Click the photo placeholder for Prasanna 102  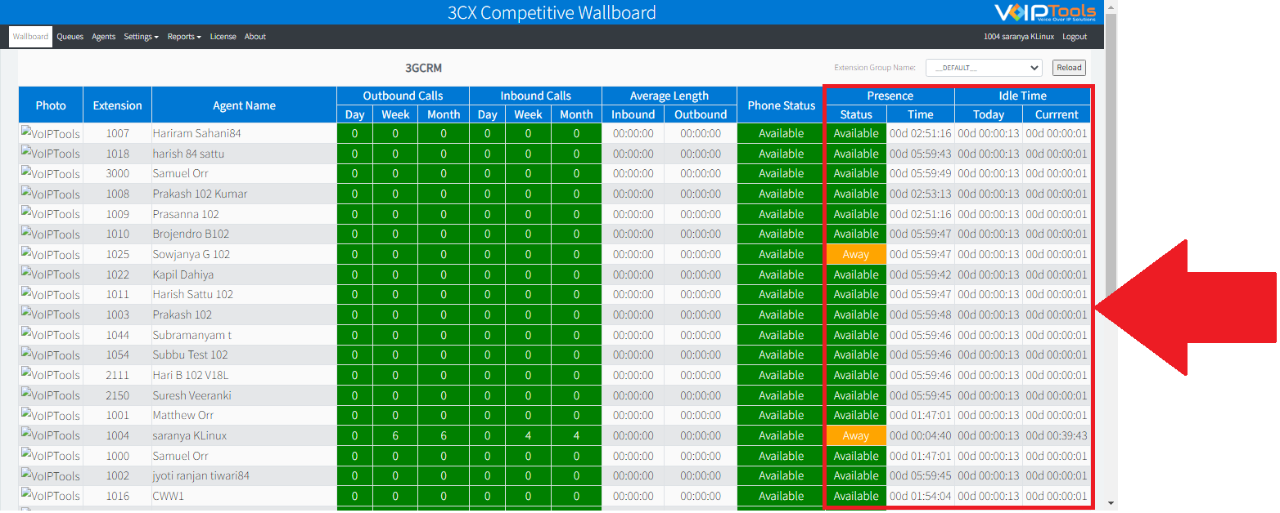(x=51, y=214)
